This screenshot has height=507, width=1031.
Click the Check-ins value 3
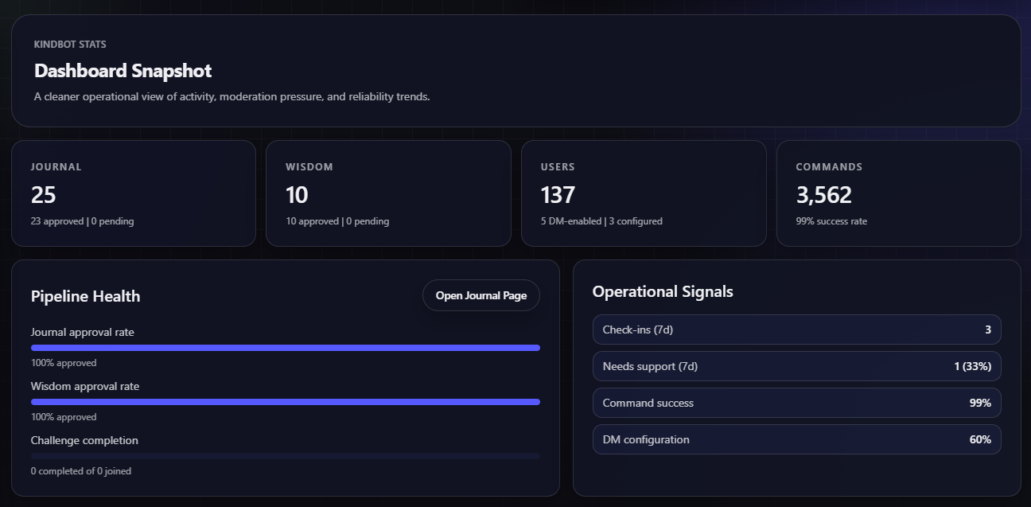click(x=988, y=330)
